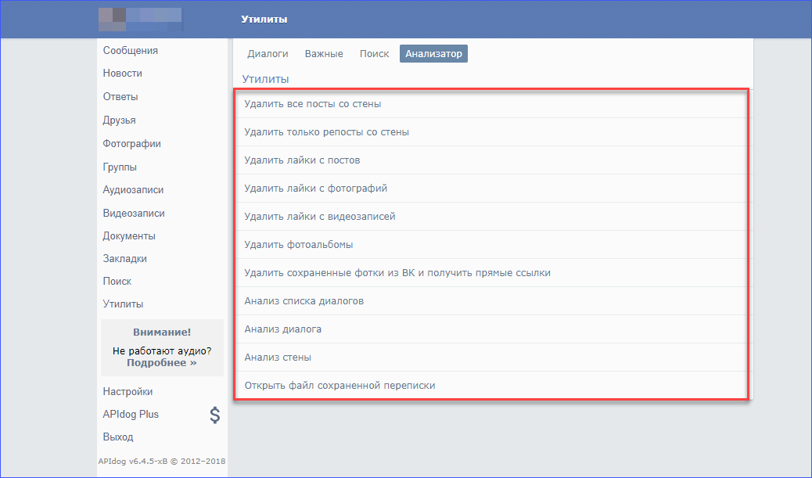Choose Удалить только репосты со стены
Viewport: 812px width, 478px height.
(x=326, y=132)
